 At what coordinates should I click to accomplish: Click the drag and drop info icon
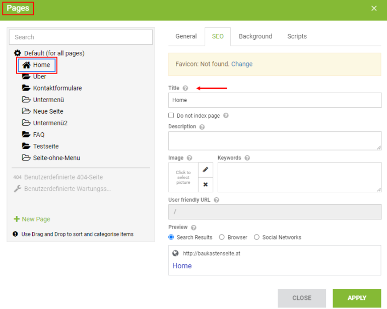pyautogui.click(x=15, y=234)
